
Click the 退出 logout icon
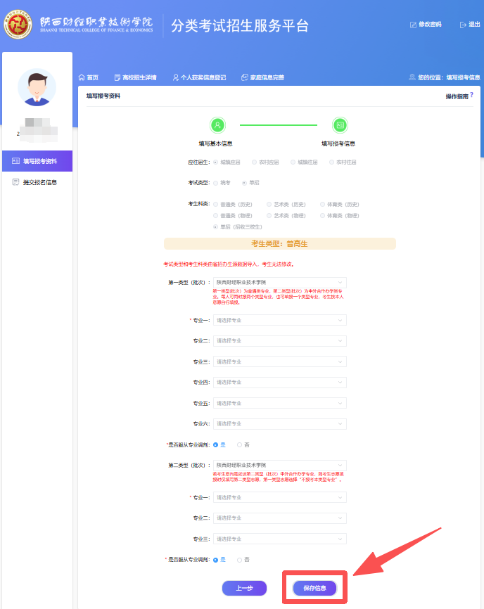[463, 25]
